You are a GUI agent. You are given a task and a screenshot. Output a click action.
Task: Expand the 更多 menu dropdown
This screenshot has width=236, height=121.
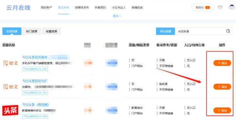[x=117, y=16]
